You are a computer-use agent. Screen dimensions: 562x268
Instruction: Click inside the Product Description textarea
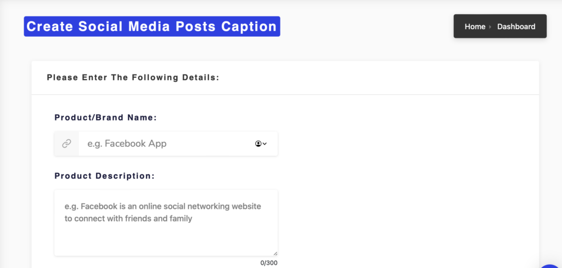[166, 223]
